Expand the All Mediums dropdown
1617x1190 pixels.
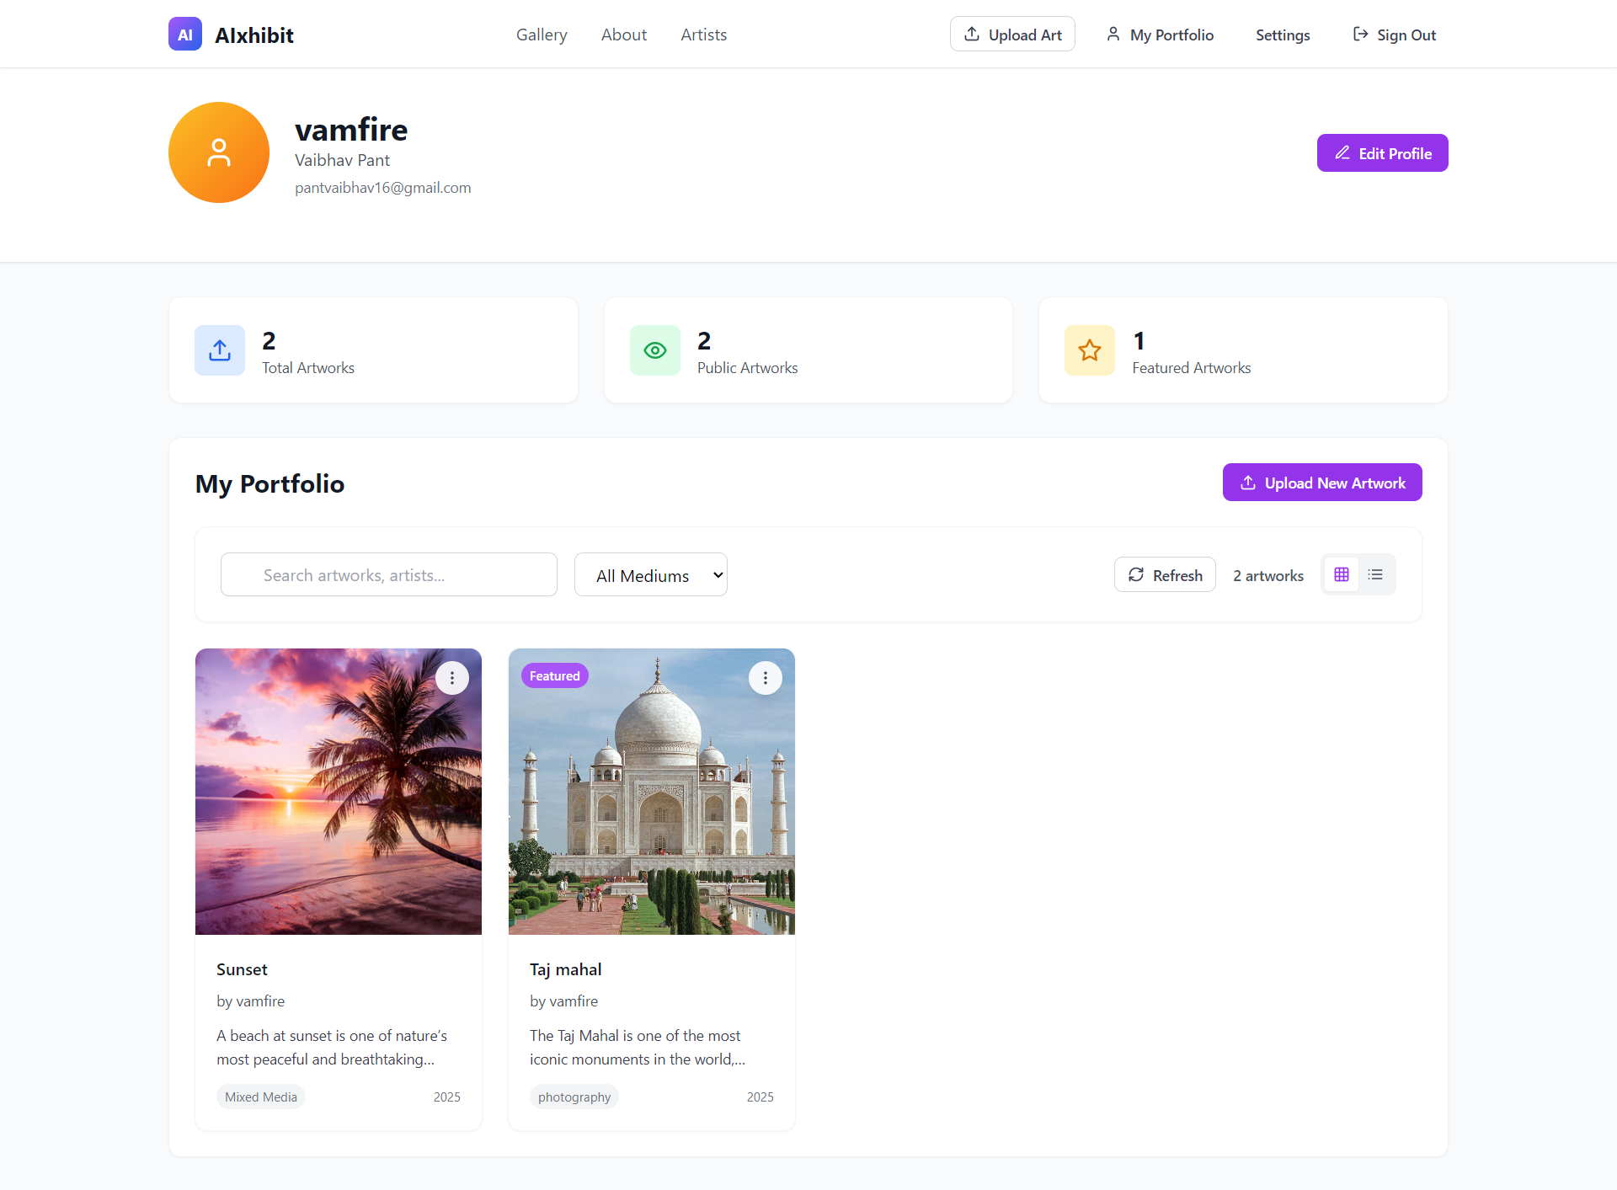click(x=650, y=575)
